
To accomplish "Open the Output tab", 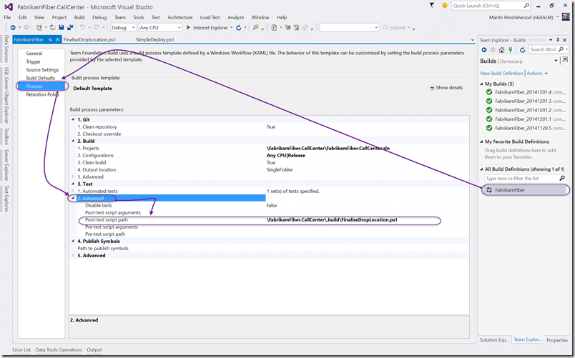I will coord(94,349).
